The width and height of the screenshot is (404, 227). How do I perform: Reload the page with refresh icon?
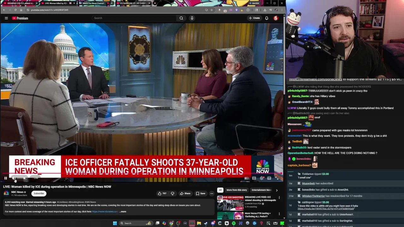(x=15, y=10)
